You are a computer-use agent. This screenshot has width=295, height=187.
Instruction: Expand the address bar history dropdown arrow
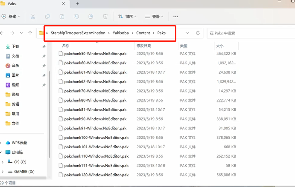point(187,33)
